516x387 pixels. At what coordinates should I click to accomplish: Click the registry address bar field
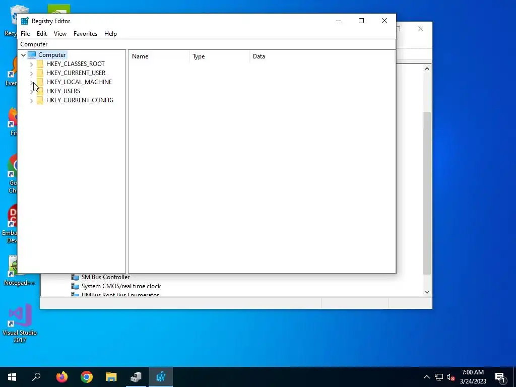click(x=207, y=44)
